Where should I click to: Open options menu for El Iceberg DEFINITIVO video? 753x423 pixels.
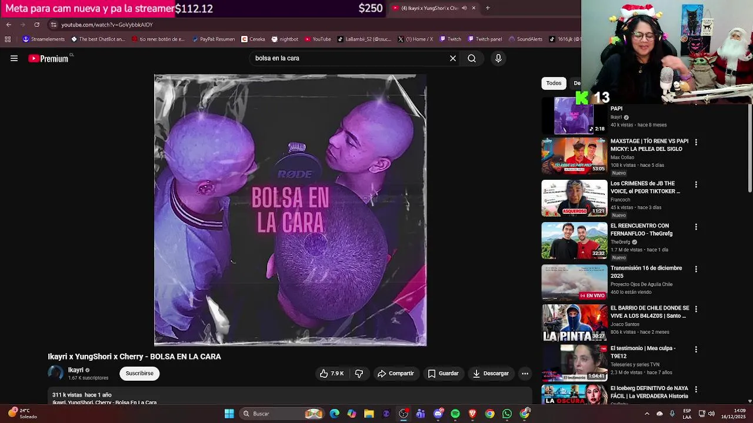(696, 390)
